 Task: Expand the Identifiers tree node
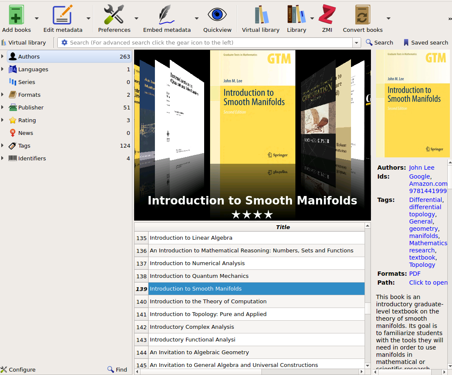tap(2, 158)
